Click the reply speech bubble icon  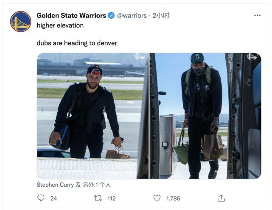(x=41, y=198)
